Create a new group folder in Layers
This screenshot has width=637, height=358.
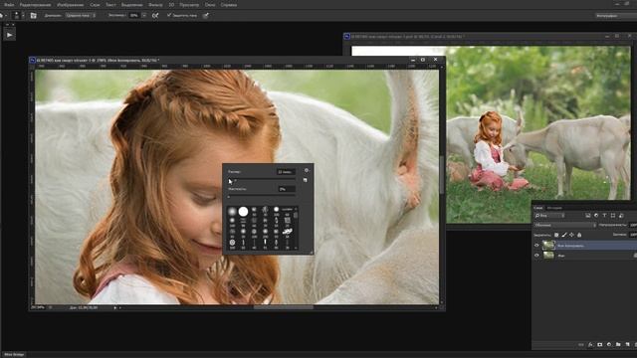coord(618,345)
